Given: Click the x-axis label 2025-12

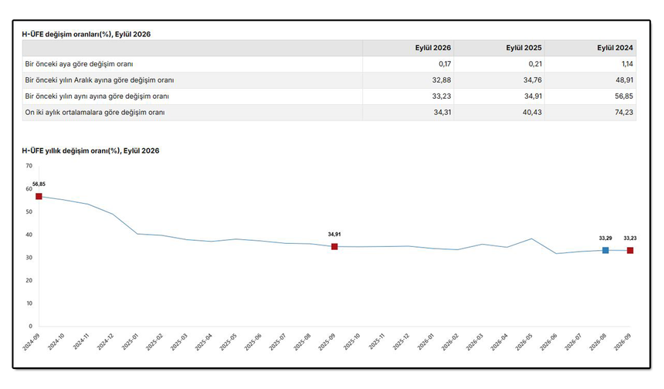Looking at the screenshot, I should point(401,342).
